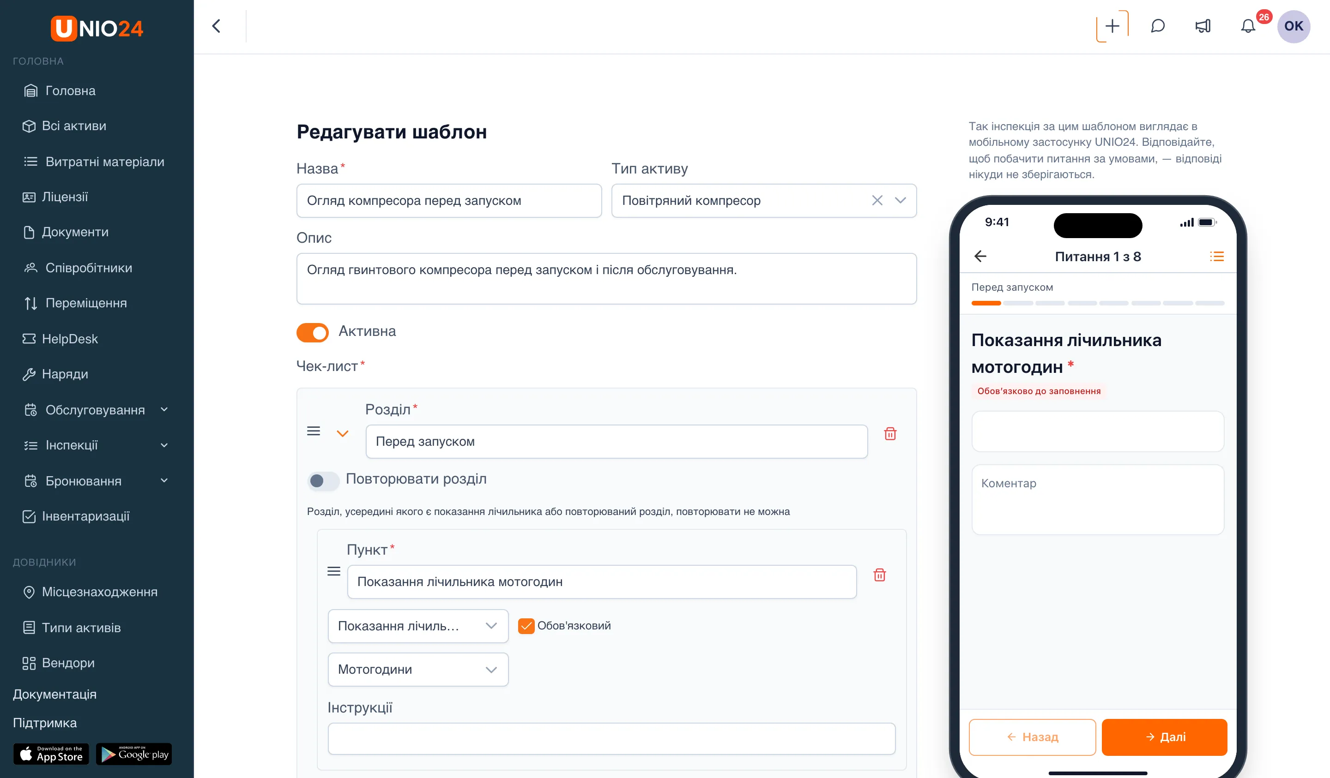Toggle the 'Повторювати розділ' switch
The width and height of the screenshot is (1330, 778).
(x=323, y=480)
